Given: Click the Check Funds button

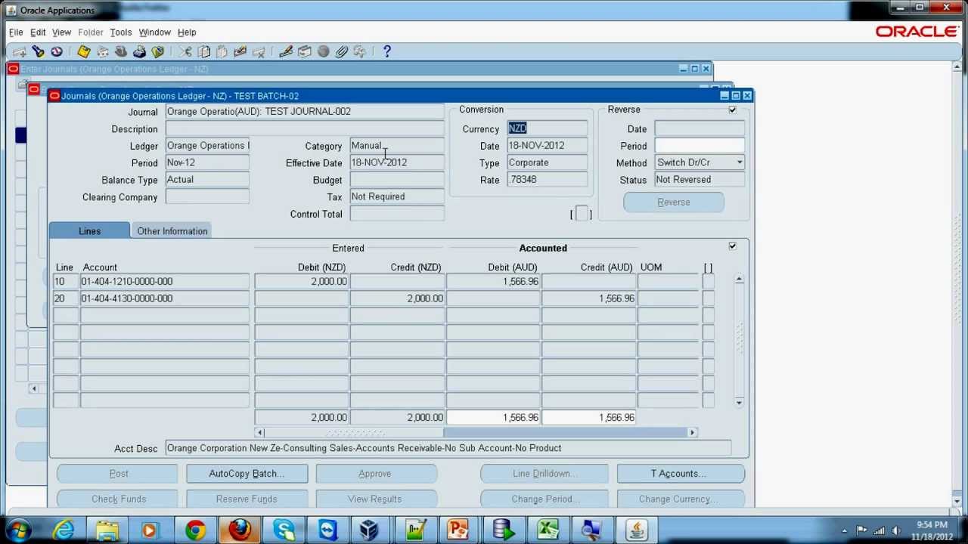Looking at the screenshot, I should 119,499.
